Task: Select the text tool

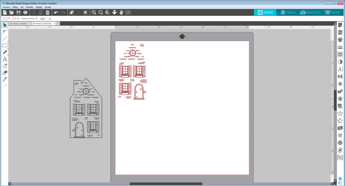Action: [5, 59]
